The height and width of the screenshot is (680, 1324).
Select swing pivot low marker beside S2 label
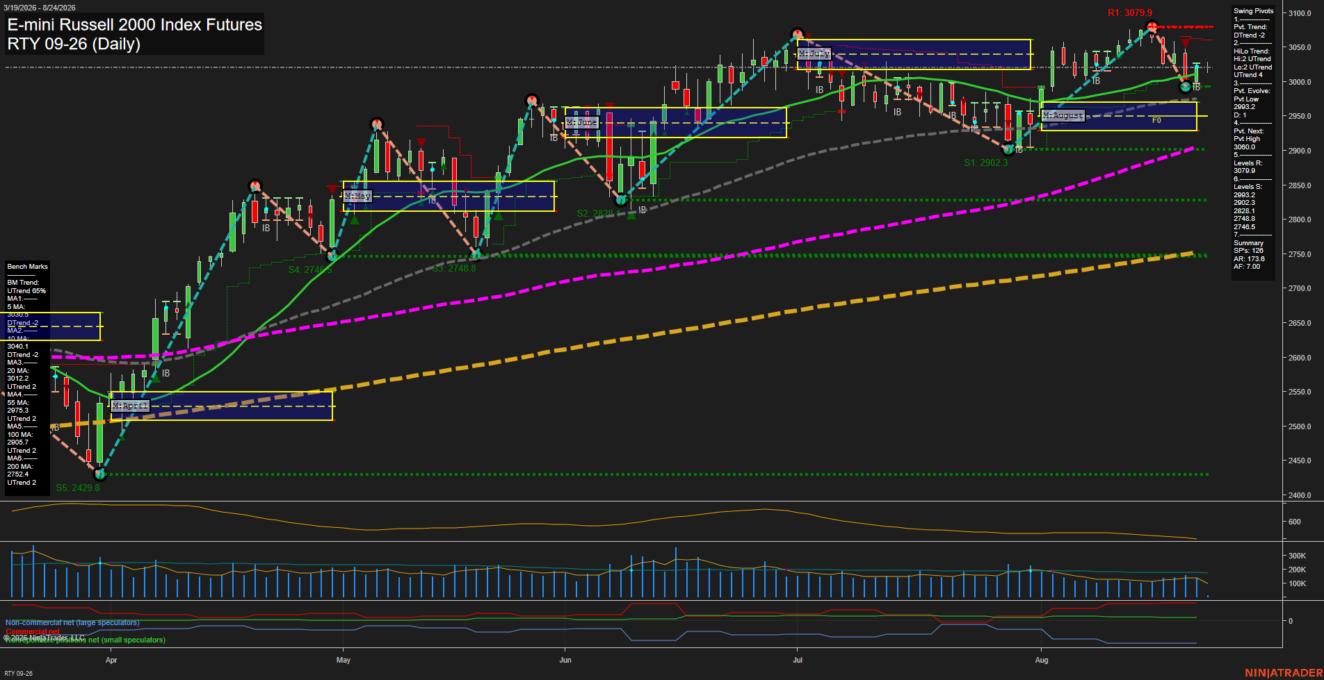click(x=621, y=200)
